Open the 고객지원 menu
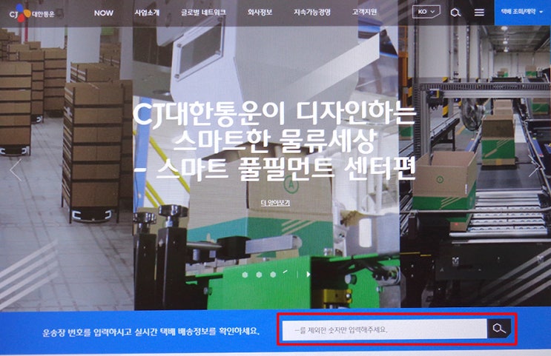 [x=364, y=12]
